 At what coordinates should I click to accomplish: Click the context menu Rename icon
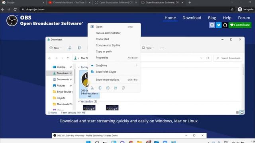pyautogui.click(x=108, y=88)
